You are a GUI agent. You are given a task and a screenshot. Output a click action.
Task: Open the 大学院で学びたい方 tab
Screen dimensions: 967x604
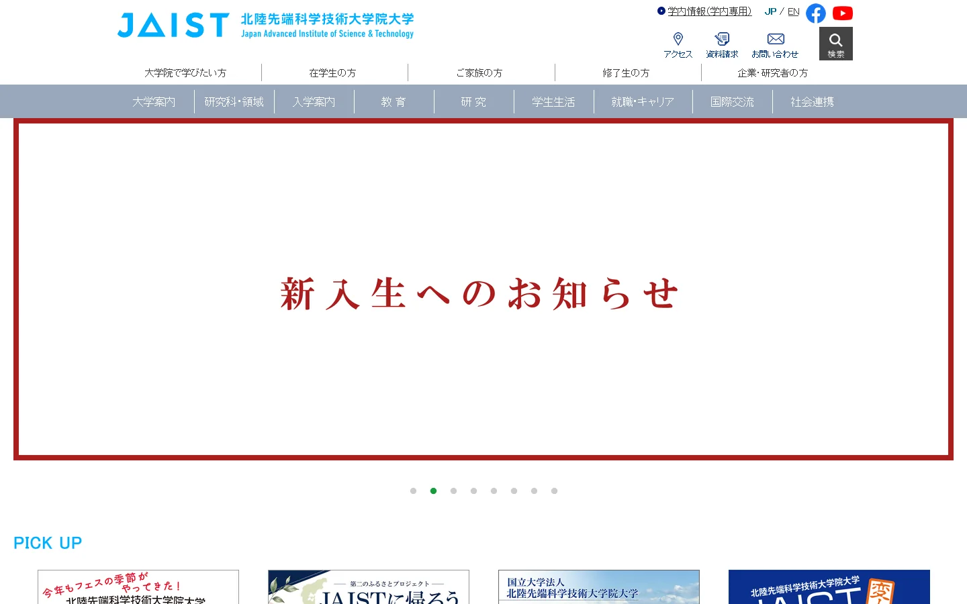(185, 72)
